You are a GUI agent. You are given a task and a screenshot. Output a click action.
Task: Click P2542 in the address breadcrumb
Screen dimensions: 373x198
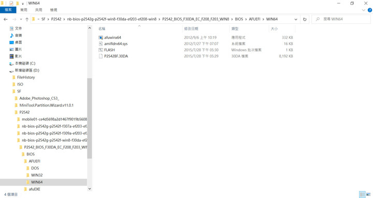tap(56, 19)
